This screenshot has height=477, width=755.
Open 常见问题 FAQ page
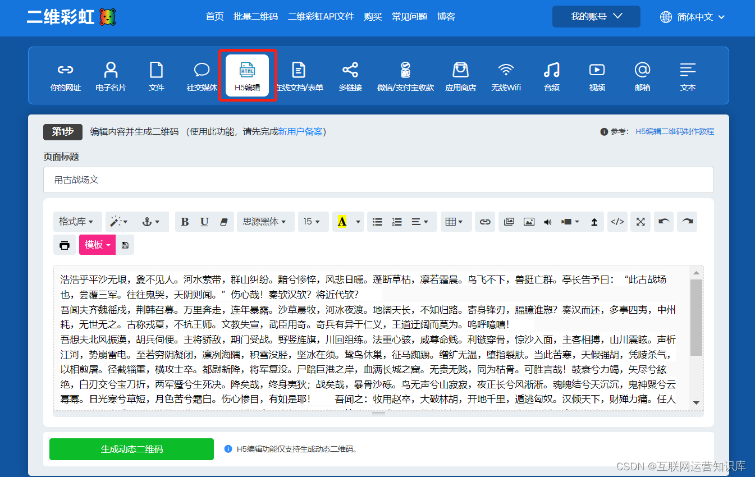click(x=410, y=16)
